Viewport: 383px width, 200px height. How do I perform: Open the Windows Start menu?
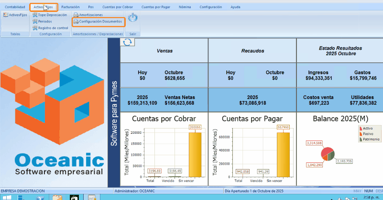click(8, 197)
